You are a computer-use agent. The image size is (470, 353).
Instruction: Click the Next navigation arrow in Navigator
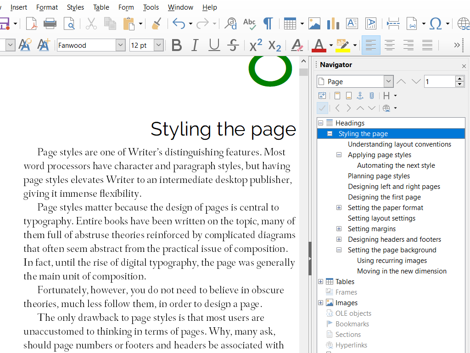click(x=348, y=108)
